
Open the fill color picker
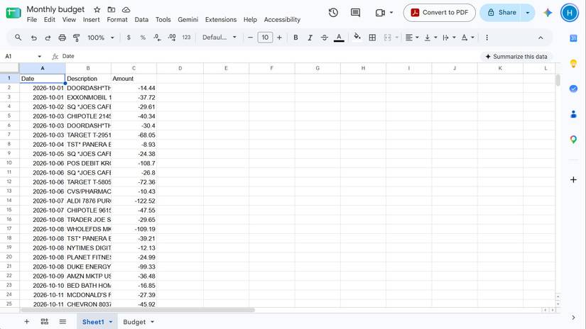pyautogui.click(x=357, y=37)
